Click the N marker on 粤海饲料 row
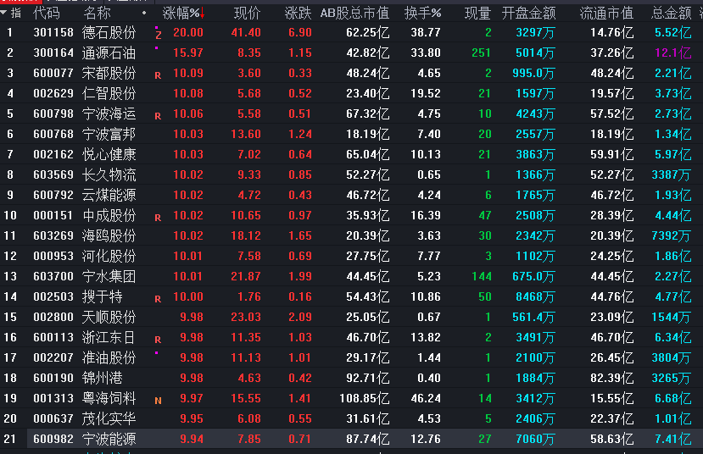Image resolution: width=703 pixels, height=454 pixels. click(x=158, y=401)
